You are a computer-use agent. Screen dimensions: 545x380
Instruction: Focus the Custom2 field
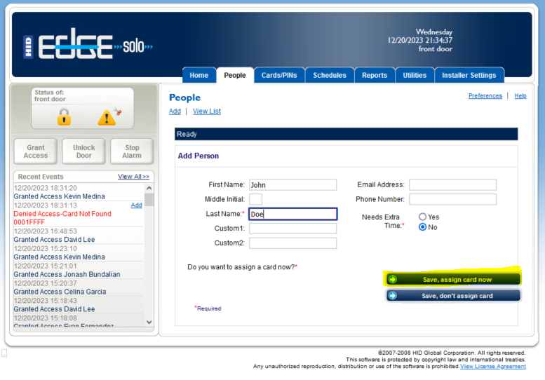292,243
